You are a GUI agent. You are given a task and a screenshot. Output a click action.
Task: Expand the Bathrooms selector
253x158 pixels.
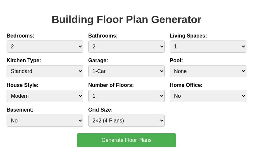126,47
